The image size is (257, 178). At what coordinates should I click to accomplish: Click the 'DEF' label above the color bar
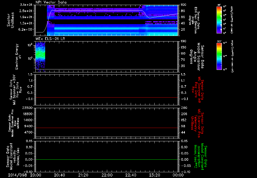pyautogui.click(x=219, y=41)
